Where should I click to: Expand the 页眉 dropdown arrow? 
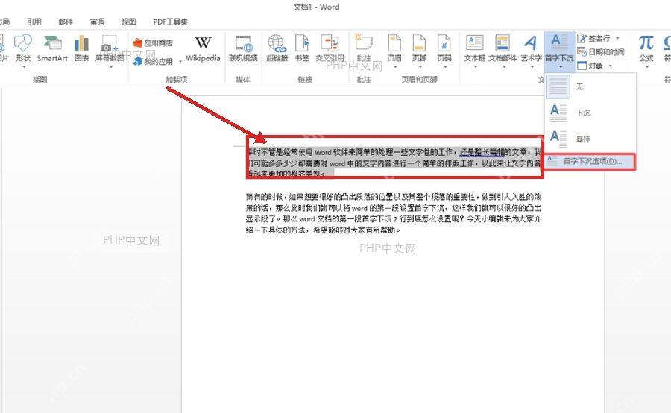395,67
